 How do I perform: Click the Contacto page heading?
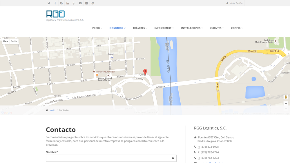pos(61,130)
